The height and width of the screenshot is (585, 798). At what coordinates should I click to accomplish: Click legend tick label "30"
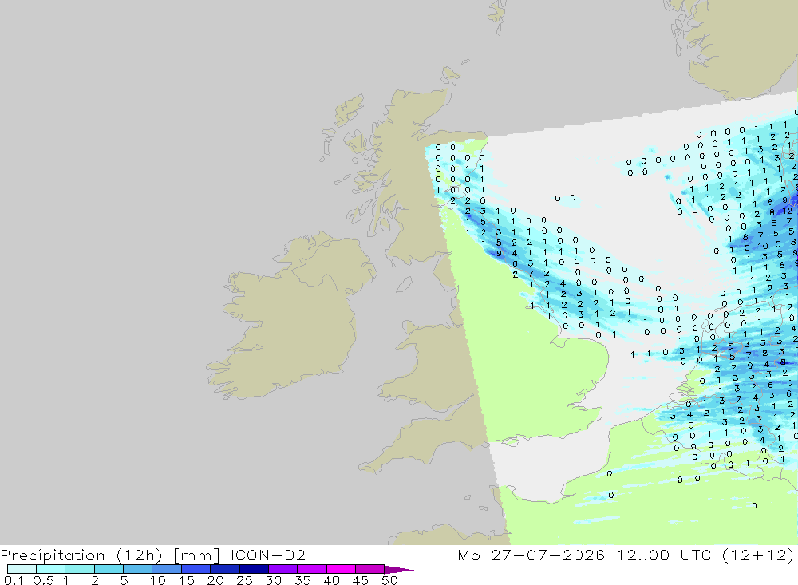pyautogui.click(x=273, y=580)
